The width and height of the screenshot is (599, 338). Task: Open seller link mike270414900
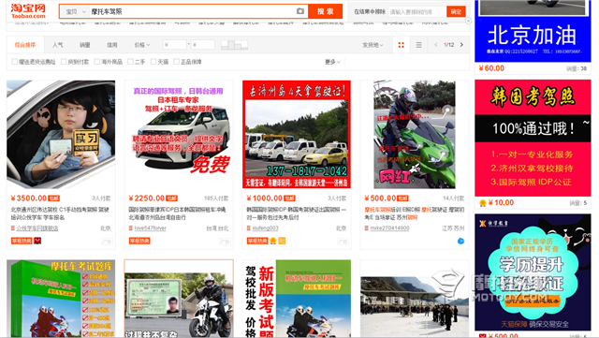click(389, 228)
